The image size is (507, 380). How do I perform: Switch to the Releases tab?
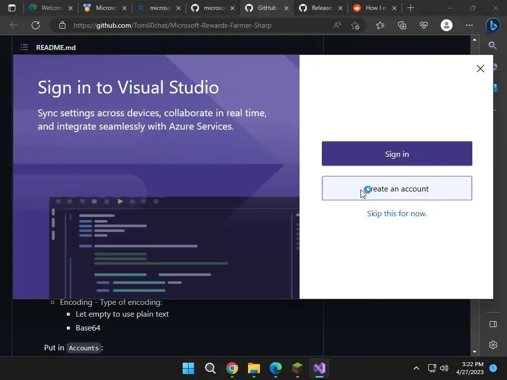(321, 8)
